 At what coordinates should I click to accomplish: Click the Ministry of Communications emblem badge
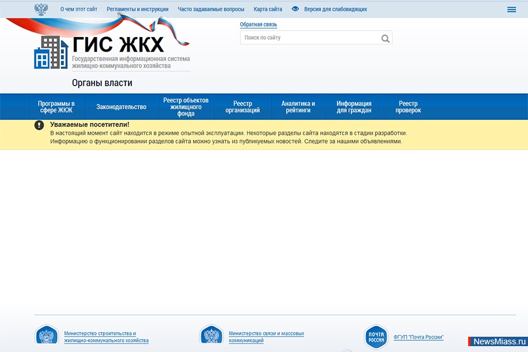(211, 337)
